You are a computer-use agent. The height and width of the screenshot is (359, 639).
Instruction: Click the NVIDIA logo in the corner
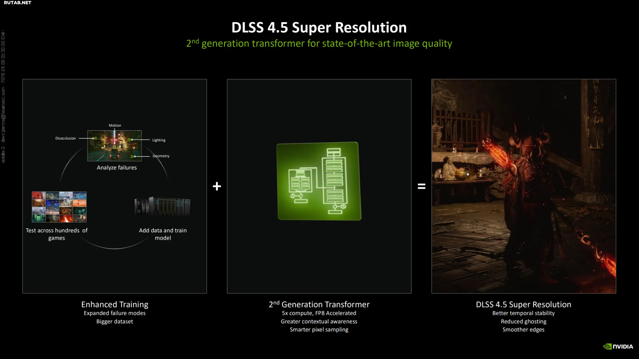click(x=618, y=346)
